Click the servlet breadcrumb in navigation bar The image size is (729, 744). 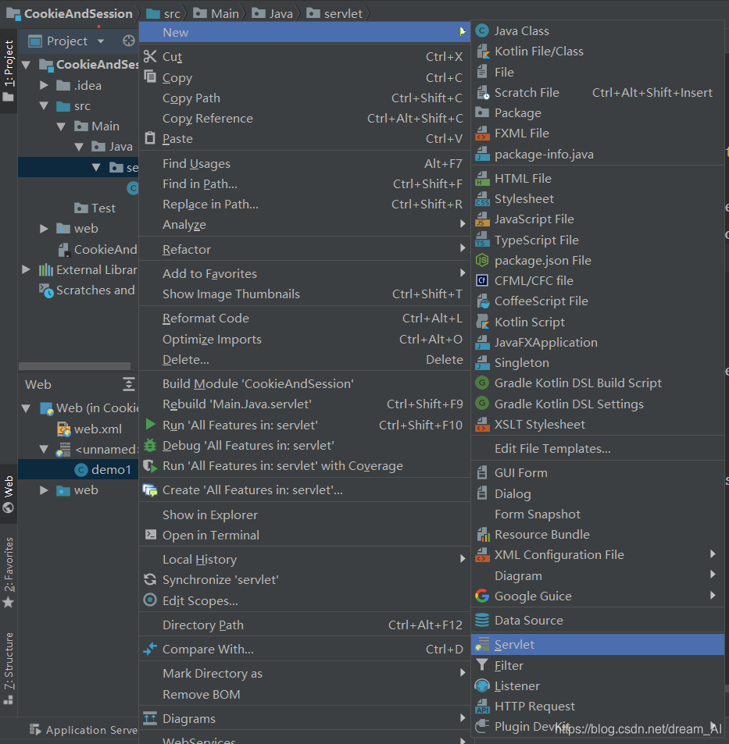(335, 13)
